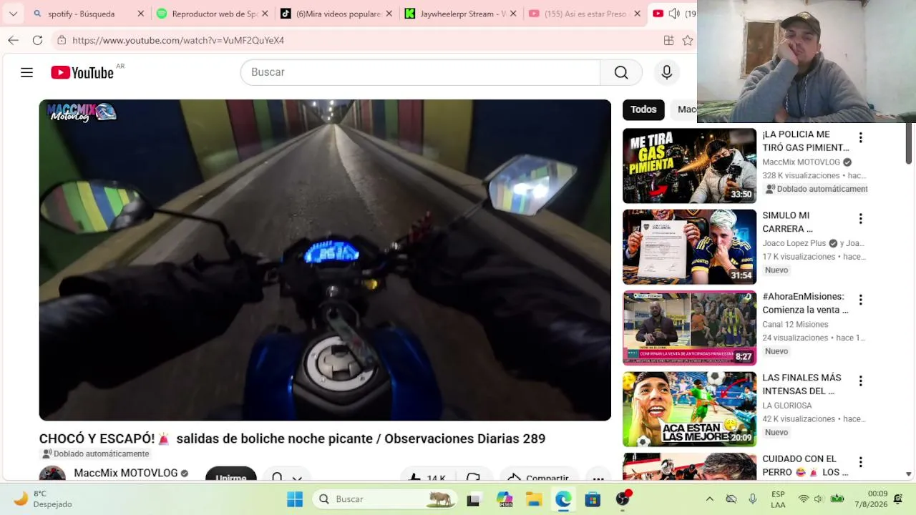This screenshot has width=916, height=515.
Task: Close the 'Reproductor web de Spotify' tab
Action: point(265,14)
